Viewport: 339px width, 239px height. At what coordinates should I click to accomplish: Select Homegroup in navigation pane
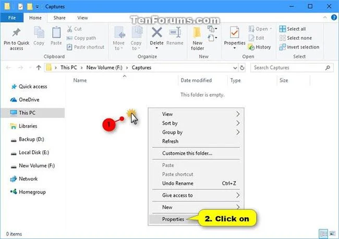pos(28,192)
